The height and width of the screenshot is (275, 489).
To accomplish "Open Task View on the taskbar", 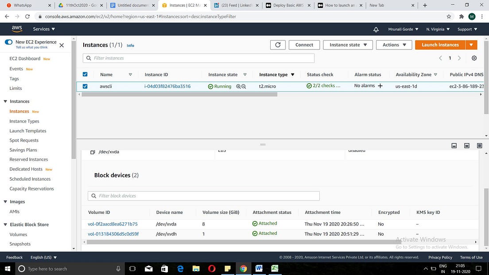I will tap(132, 268).
